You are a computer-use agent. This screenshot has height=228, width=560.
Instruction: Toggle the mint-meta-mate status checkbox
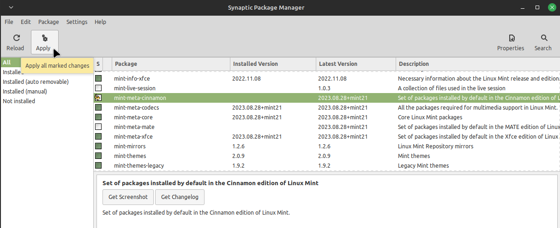pos(98,127)
